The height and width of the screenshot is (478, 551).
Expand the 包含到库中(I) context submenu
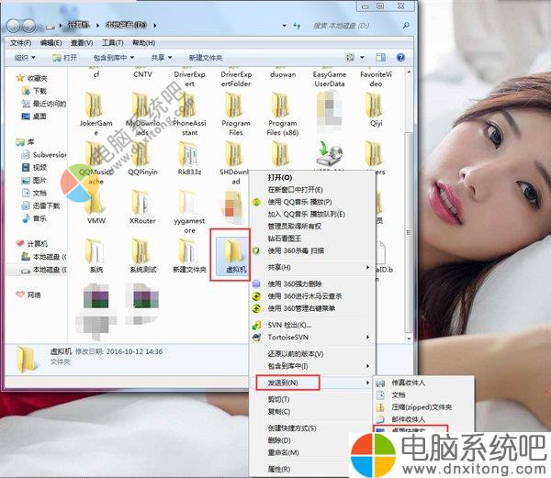pyautogui.click(x=312, y=366)
